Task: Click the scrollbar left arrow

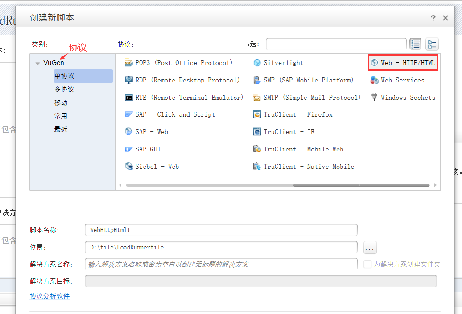Action: 120,185
